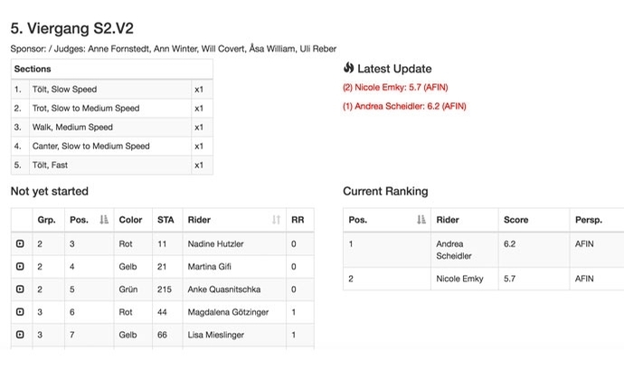Sort Not yet started table by Rider
The height and width of the screenshot is (371, 624).
[276, 220]
